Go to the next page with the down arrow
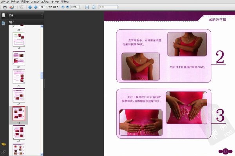235x156 pixels. coord(36,7)
